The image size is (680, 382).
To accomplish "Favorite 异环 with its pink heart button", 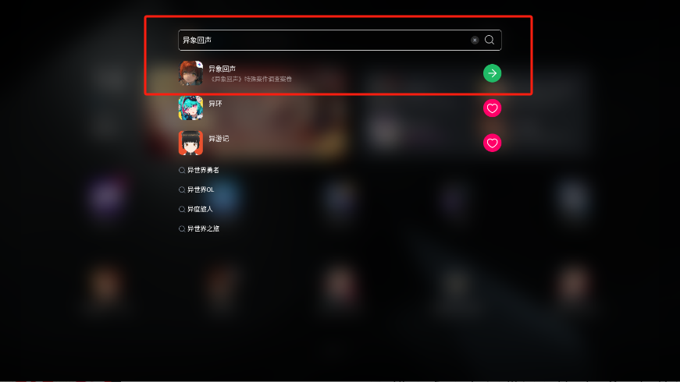I will pos(492,108).
